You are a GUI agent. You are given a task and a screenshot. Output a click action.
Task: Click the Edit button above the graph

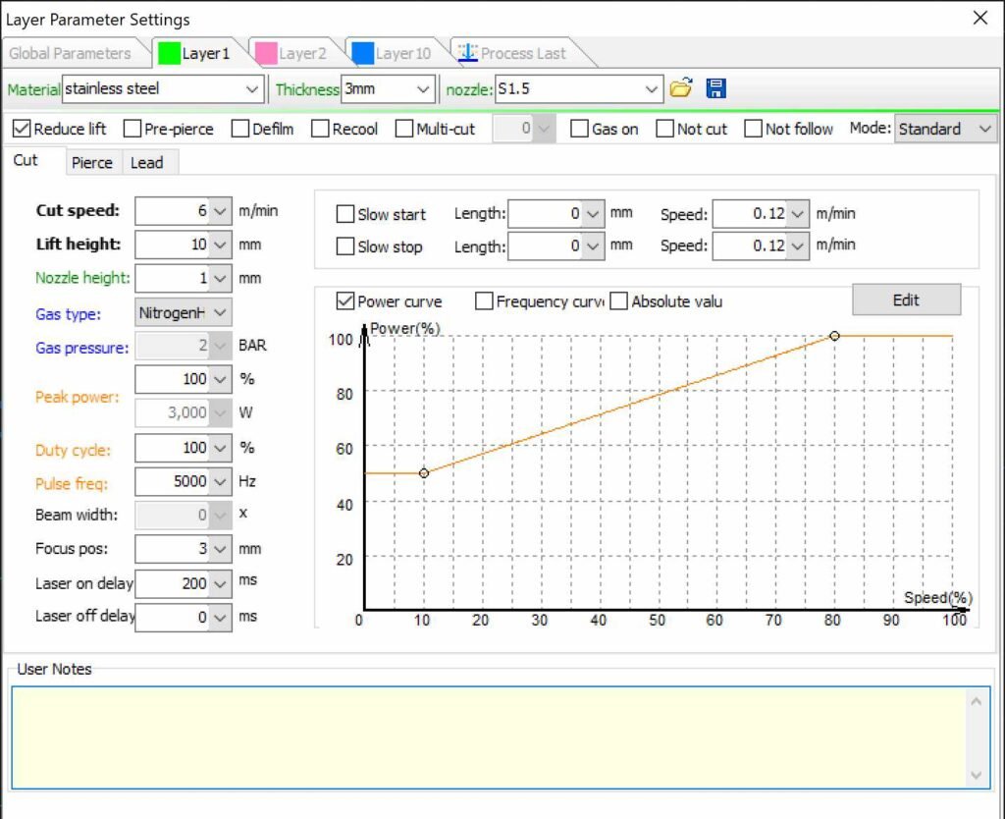pos(906,300)
